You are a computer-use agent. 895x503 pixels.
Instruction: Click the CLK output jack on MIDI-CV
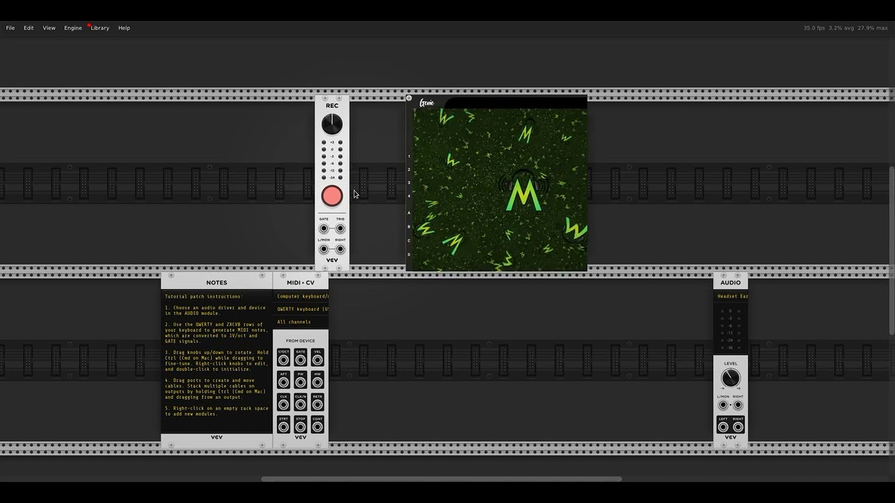pos(283,404)
